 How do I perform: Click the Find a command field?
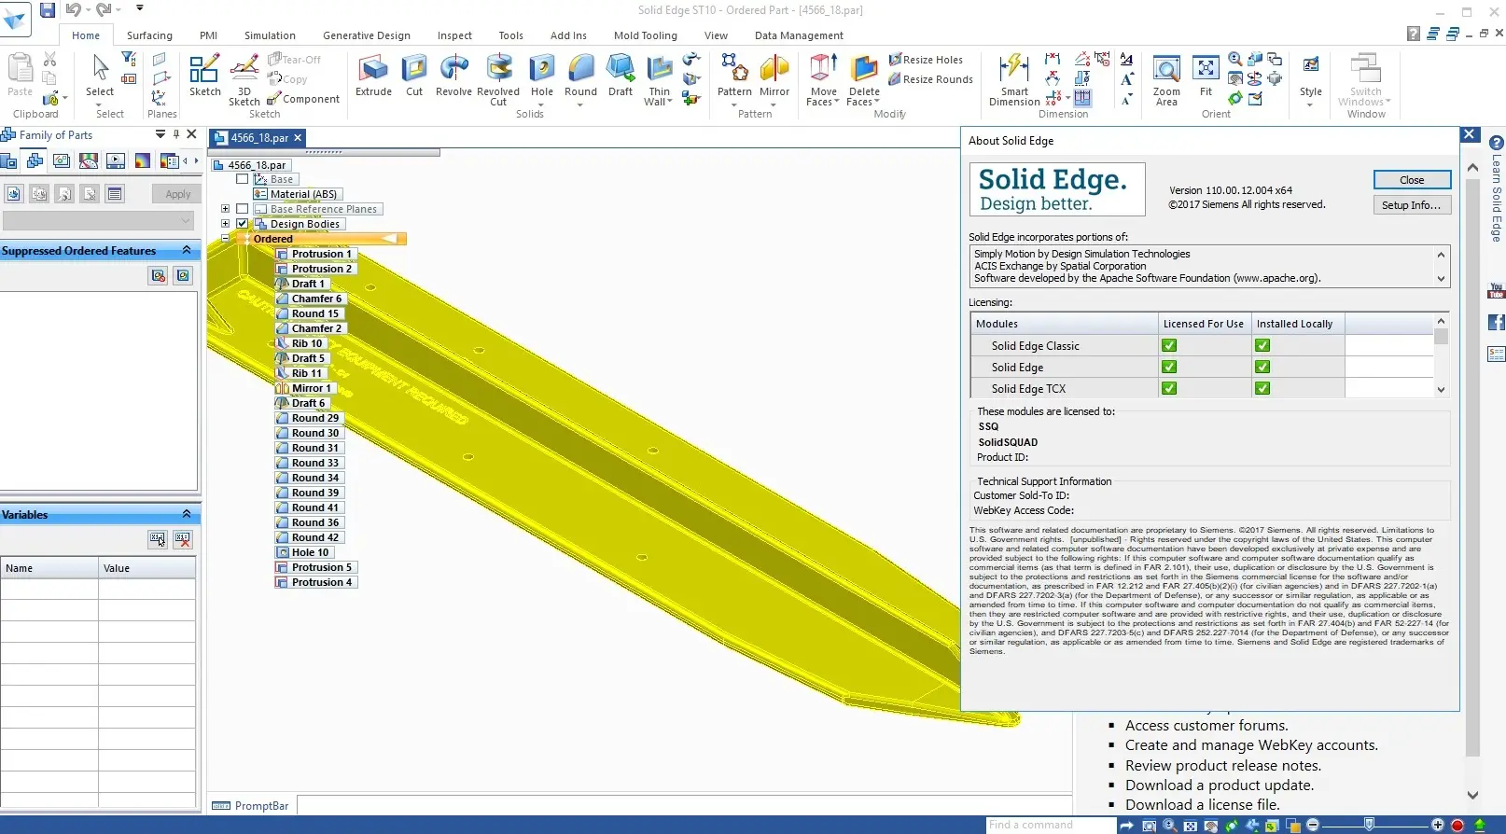(x=1051, y=825)
